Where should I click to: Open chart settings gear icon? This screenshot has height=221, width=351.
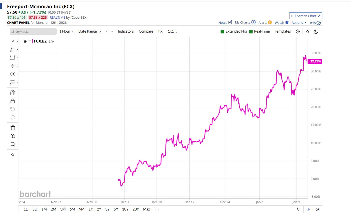[x=298, y=31]
